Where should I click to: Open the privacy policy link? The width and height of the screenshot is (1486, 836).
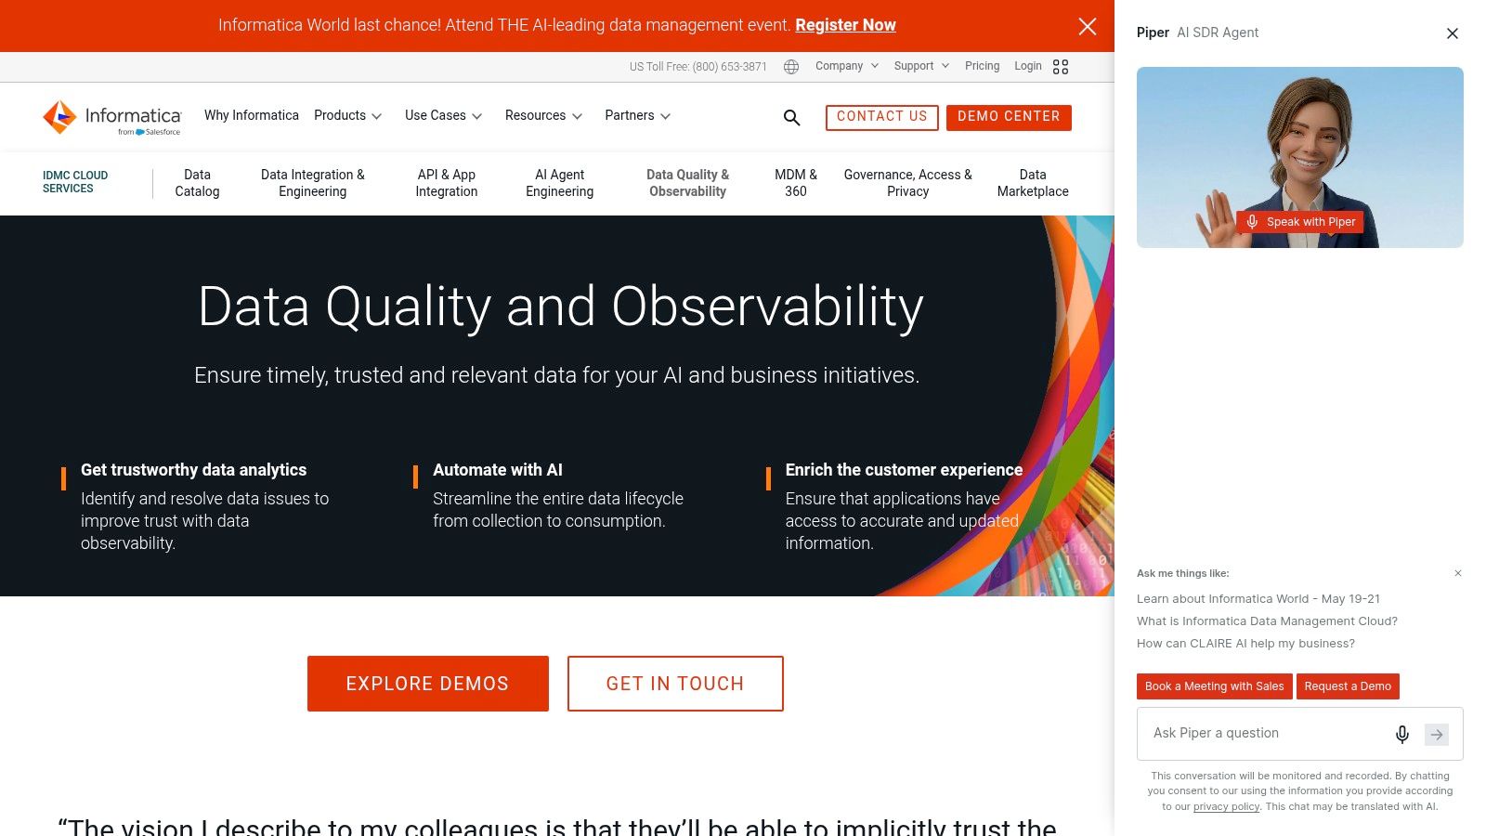pos(1226,807)
